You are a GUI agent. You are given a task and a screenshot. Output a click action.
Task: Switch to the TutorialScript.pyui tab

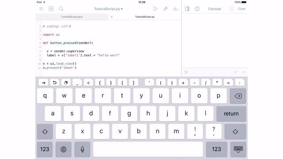tap(72, 17)
